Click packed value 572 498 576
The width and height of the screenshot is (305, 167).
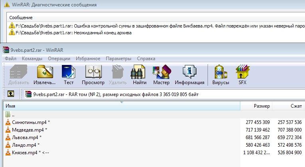(290, 145)
